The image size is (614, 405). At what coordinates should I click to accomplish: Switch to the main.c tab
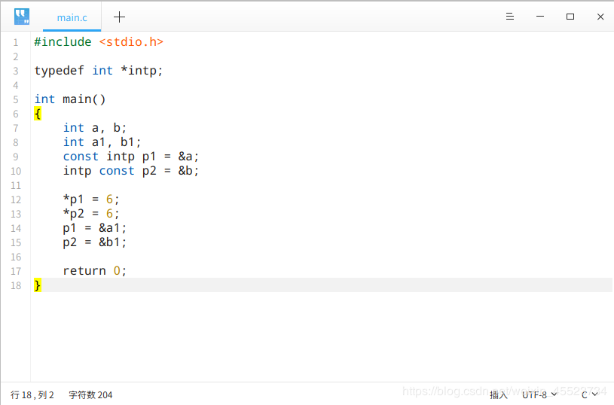coord(72,17)
